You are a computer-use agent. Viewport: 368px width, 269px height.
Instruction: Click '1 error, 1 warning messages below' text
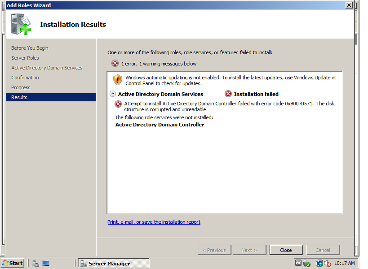[159, 64]
